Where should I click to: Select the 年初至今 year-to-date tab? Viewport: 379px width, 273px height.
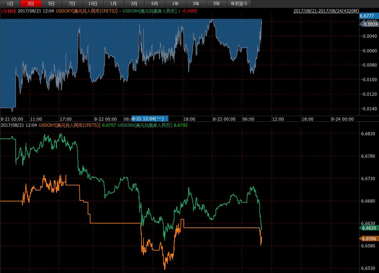click(x=239, y=4)
